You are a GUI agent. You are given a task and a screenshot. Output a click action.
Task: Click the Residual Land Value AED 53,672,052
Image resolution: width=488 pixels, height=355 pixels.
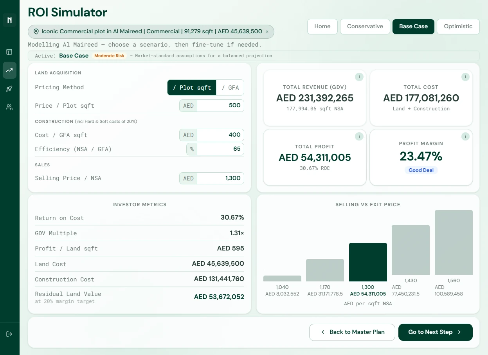219,297
